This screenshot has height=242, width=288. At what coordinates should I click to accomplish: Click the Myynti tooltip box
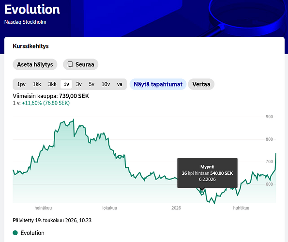(207, 173)
